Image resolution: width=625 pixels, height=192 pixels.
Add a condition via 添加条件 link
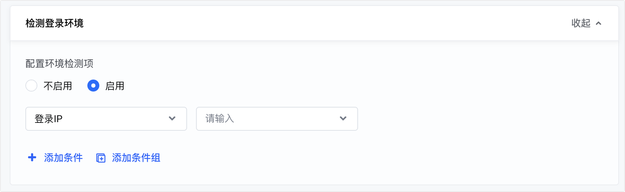[x=63, y=158]
